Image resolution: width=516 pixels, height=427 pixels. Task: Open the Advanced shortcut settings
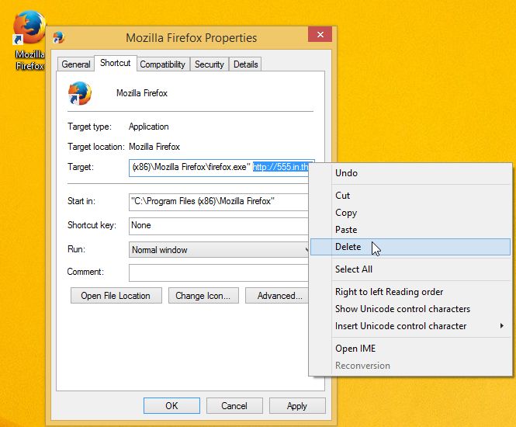pos(278,295)
